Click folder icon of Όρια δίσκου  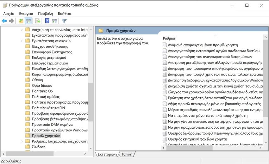click(28, 85)
